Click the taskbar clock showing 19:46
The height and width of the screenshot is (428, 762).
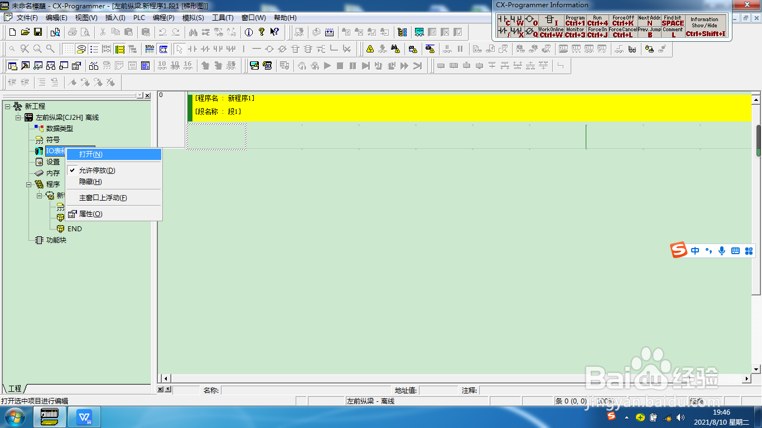coord(721,412)
